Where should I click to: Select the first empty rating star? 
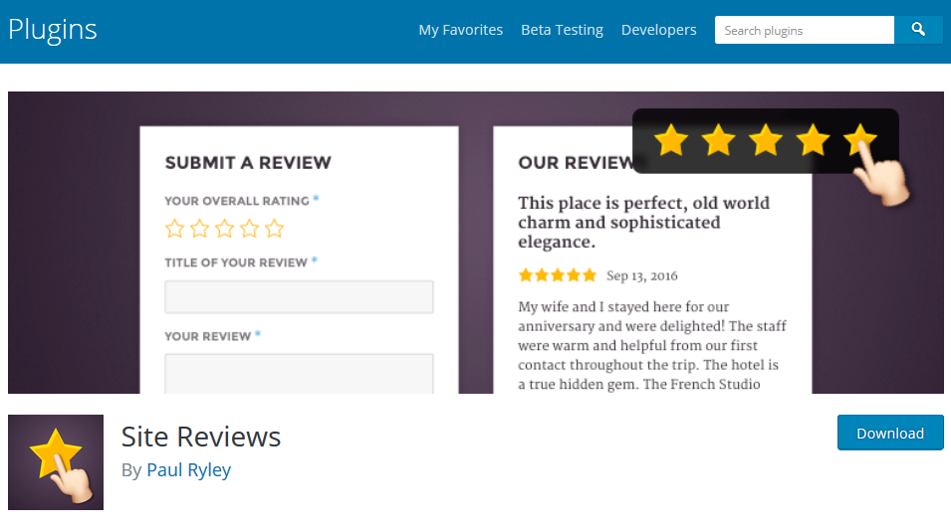click(x=175, y=229)
